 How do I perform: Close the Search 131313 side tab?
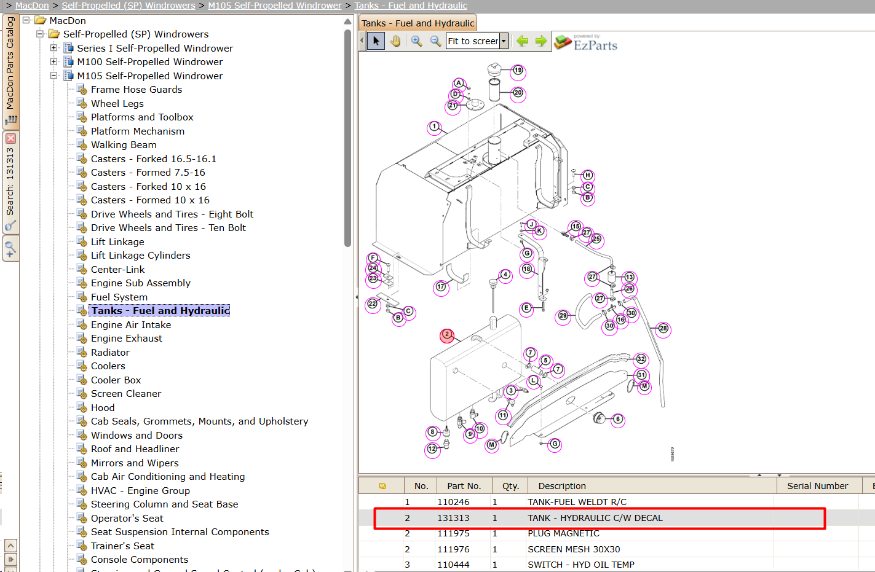tap(10, 138)
